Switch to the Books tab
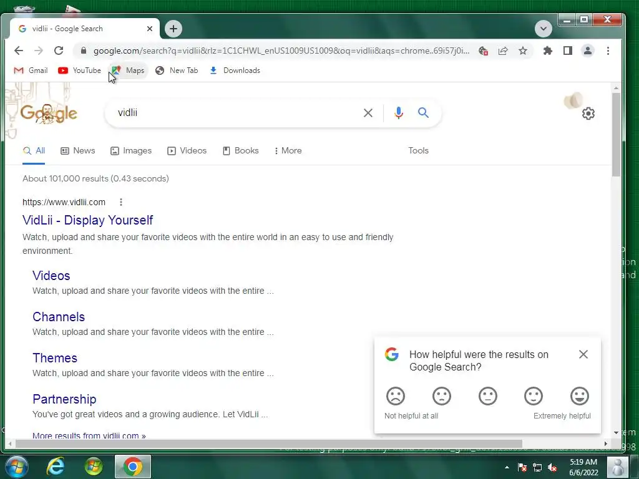This screenshot has height=479, width=639. 241,151
